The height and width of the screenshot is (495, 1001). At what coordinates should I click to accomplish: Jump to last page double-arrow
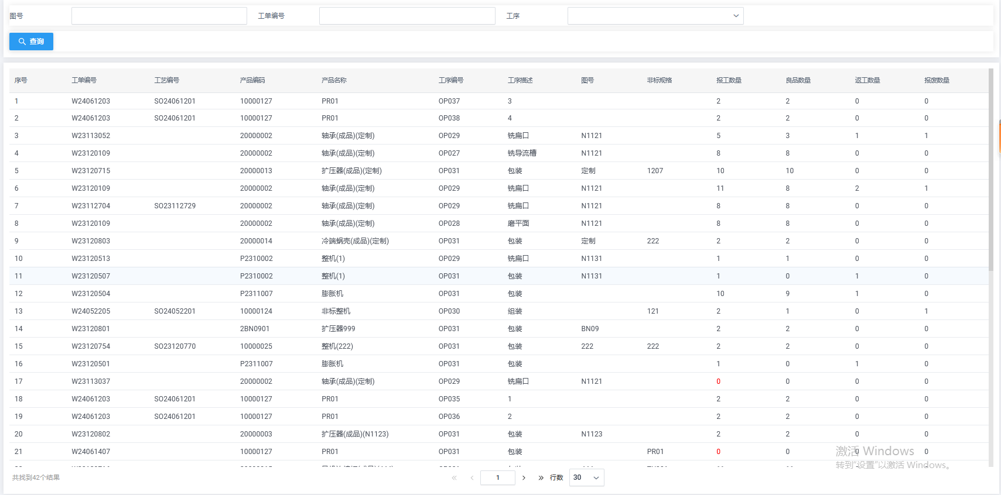pos(541,477)
